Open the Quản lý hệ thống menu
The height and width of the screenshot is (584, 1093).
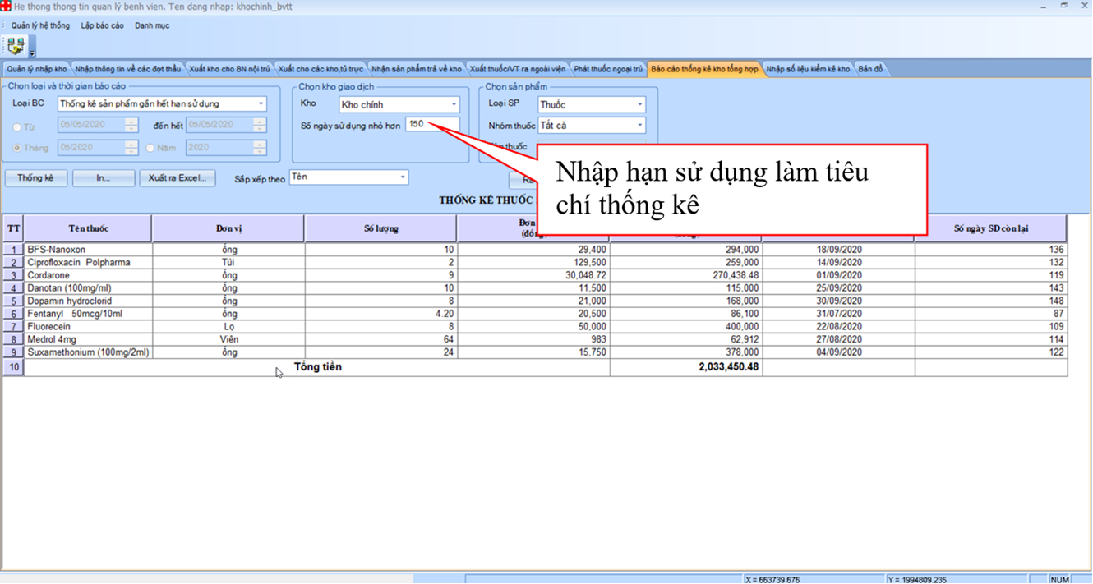[x=40, y=25]
